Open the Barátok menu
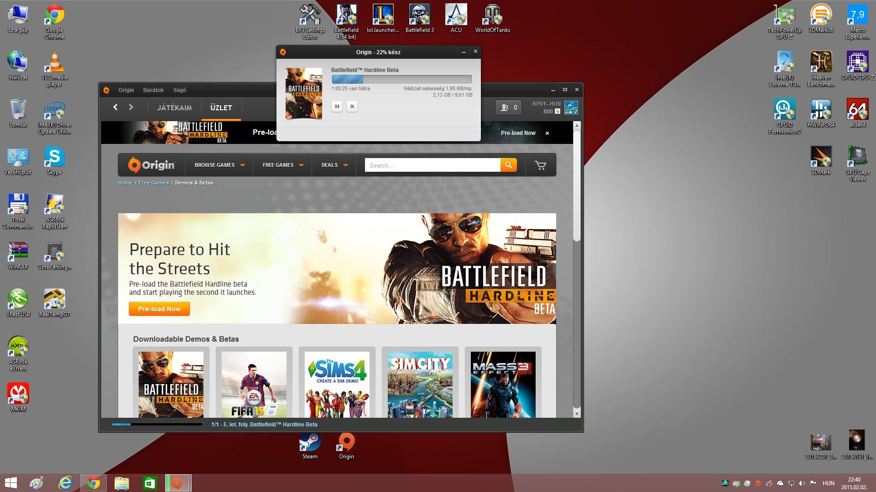 [153, 90]
